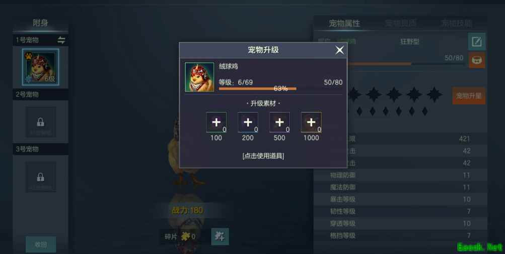Close the 宠物升级 dialog
This screenshot has height=254, width=505.
click(x=339, y=50)
